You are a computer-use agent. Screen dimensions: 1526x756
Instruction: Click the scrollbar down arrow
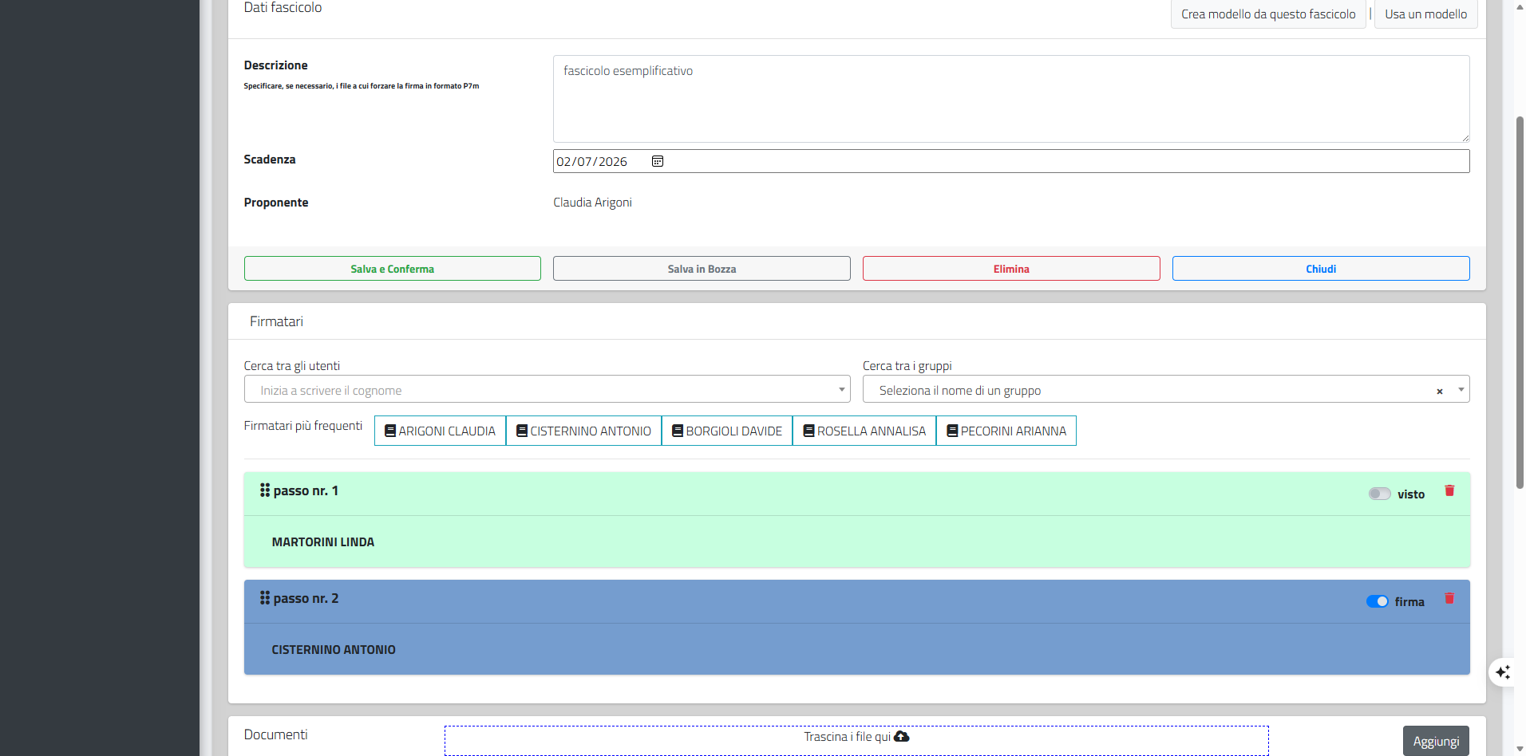coord(1520,749)
